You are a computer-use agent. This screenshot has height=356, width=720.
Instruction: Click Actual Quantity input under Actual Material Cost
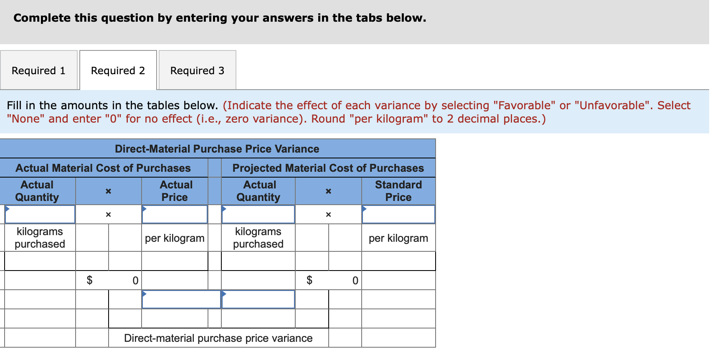tap(40, 215)
